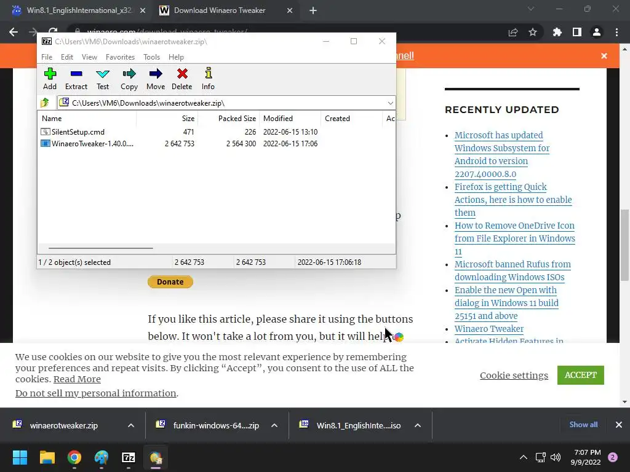The width and height of the screenshot is (630, 472).
Task: Share this page from Chrome address bar
Action: pos(513,32)
